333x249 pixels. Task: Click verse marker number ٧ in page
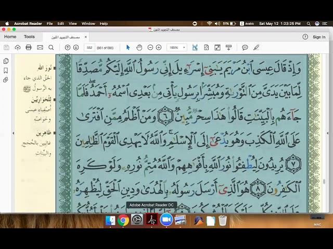pos(293,164)
